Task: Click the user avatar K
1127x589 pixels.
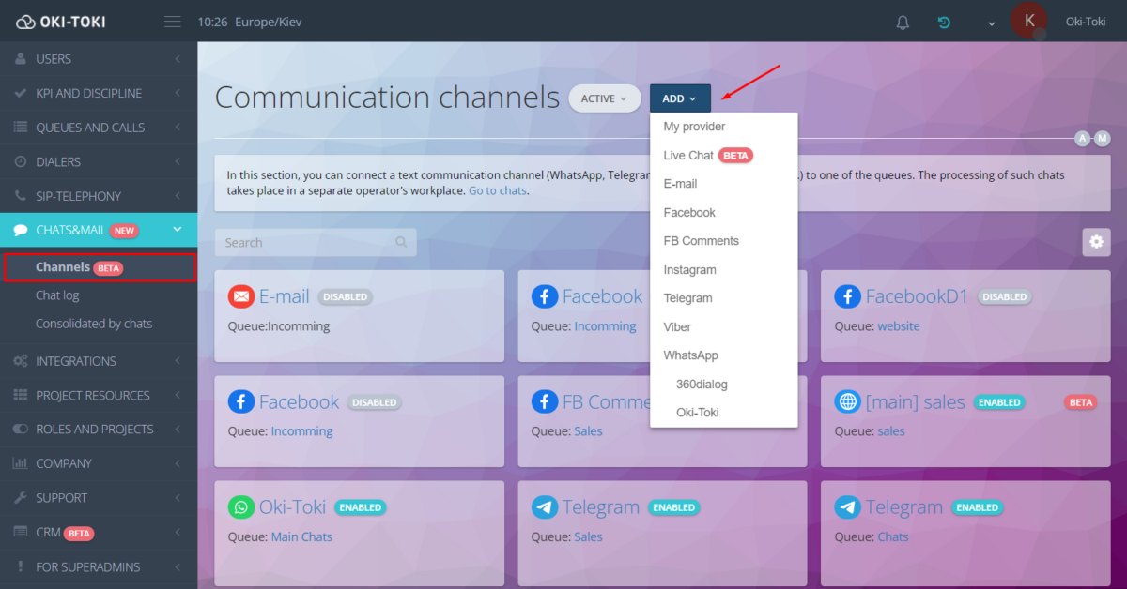Action: [1028, 21]
